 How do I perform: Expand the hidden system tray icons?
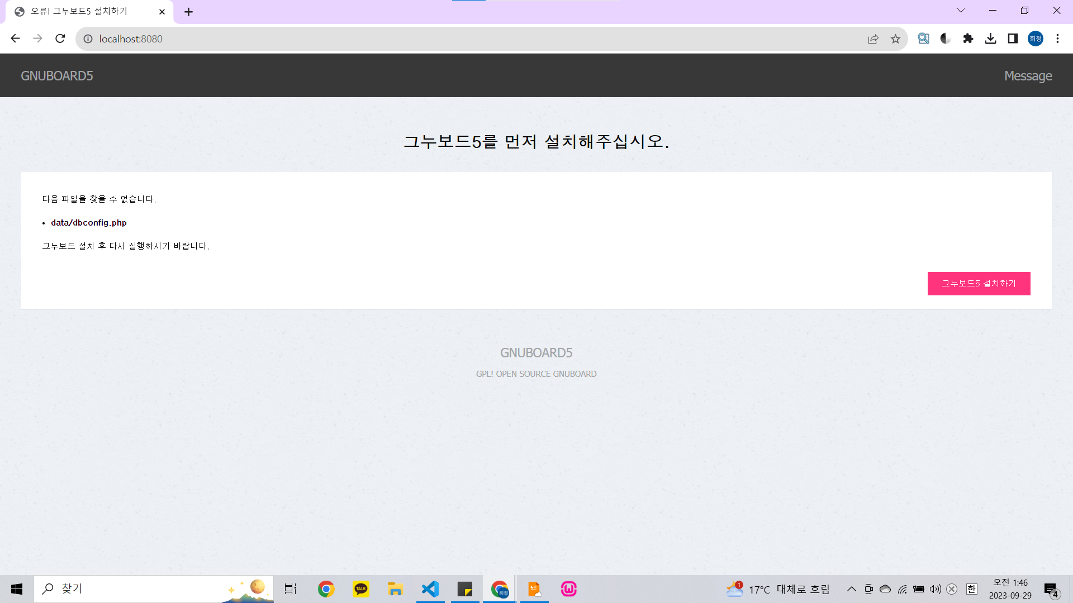pyautogui.click(x=851, y=589)
